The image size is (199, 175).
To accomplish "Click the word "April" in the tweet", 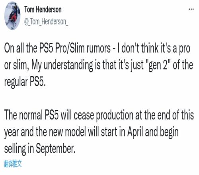I will [135, 132].
